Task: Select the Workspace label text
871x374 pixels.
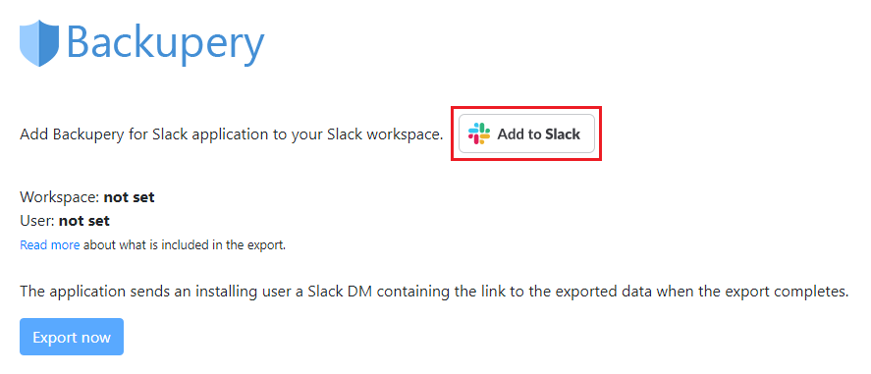Action: (x=60, y=197)
